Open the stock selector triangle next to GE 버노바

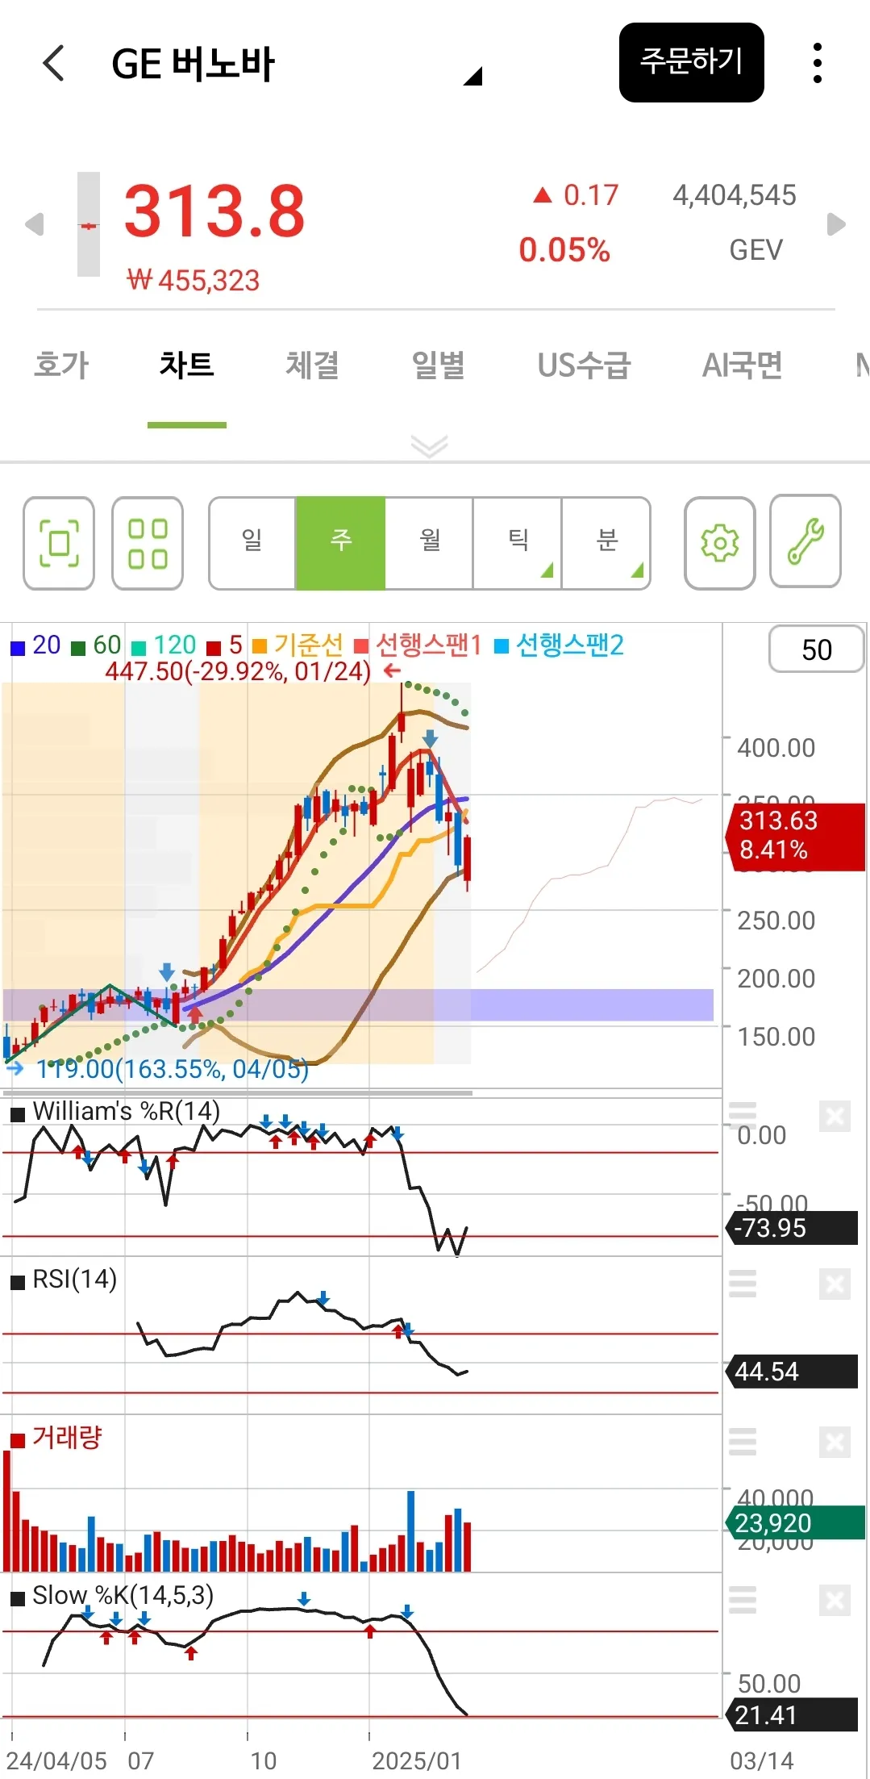(x=473, y=76)
